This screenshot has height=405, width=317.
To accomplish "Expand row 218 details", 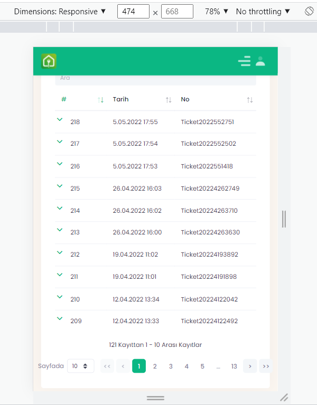I will coord(60,120).
